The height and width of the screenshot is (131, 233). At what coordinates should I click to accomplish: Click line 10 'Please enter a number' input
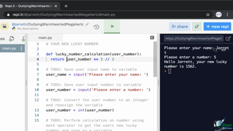point(98,90)
